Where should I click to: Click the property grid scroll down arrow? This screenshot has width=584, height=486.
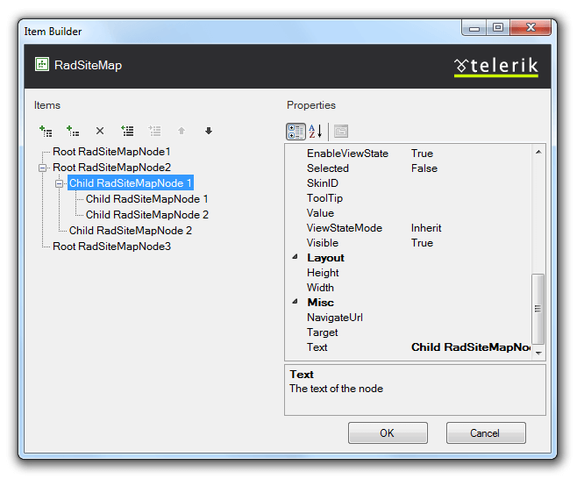pyautogui.click(x=538, y=353)
